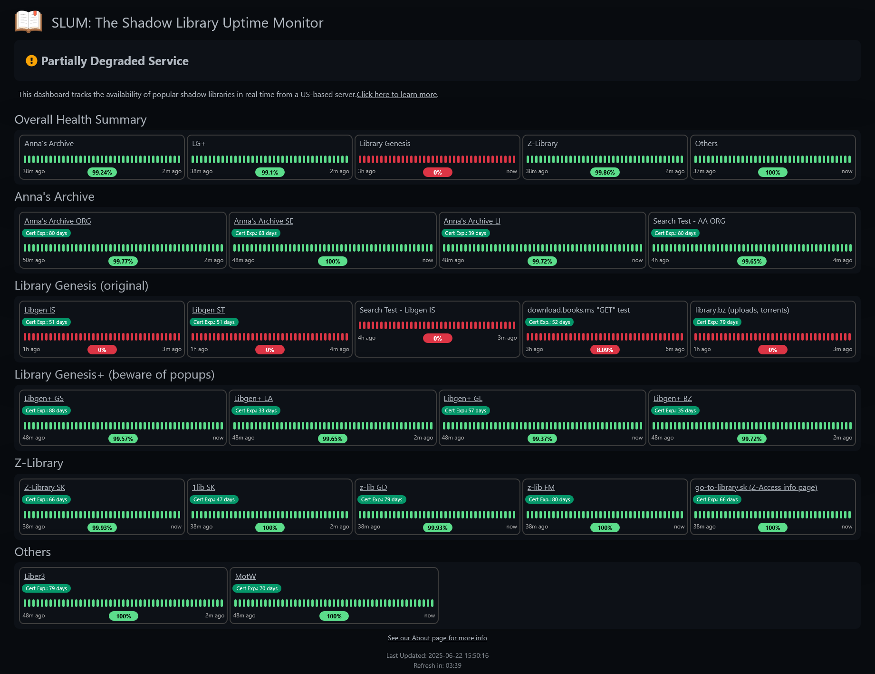This screenshot has width=875, height=674.
Task: Click the 'Library Genesis (original)' heading
Action: 81,285
